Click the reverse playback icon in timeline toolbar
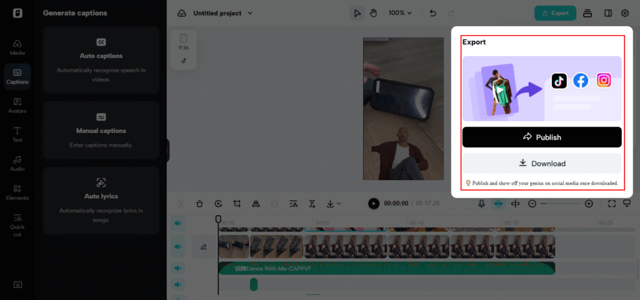Image resolution: width=640 pixels, height=300 pixels. (x=218, y=203)
